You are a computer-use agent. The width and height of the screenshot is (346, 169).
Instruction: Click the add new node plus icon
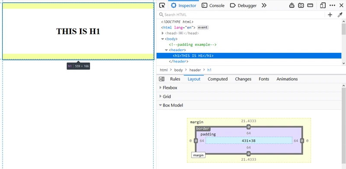coord(330,15)
